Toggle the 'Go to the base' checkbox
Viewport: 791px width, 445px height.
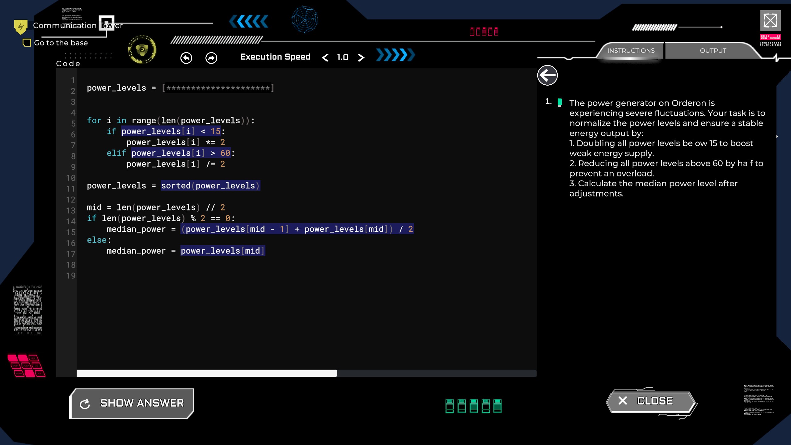[x=27, y=43]
